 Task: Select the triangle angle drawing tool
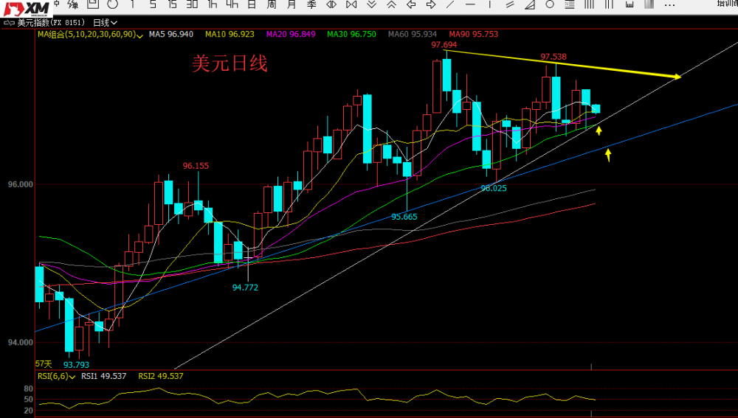point(530,4)
